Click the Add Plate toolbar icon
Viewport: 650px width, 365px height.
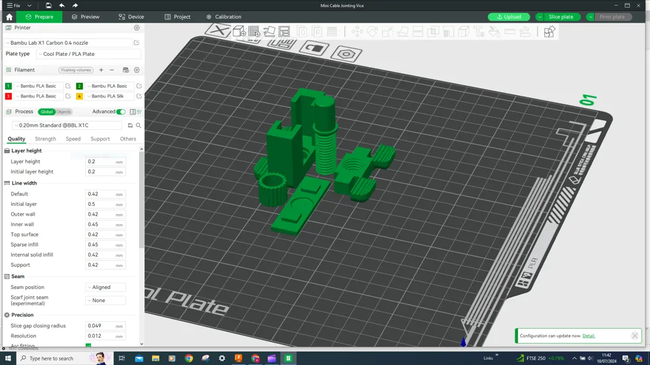pyautogui.click(x=254, y=31)
